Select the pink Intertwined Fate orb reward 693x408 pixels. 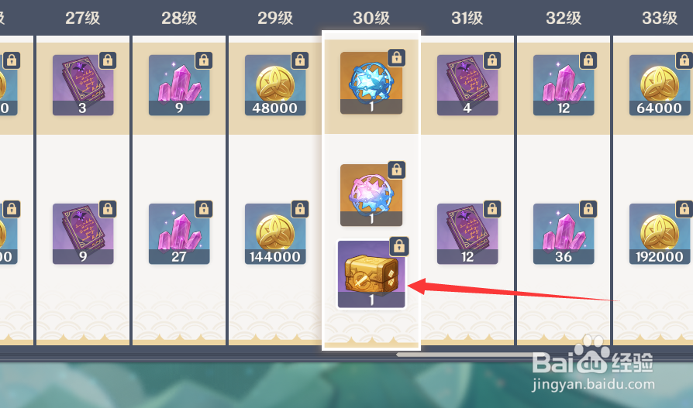371,195
